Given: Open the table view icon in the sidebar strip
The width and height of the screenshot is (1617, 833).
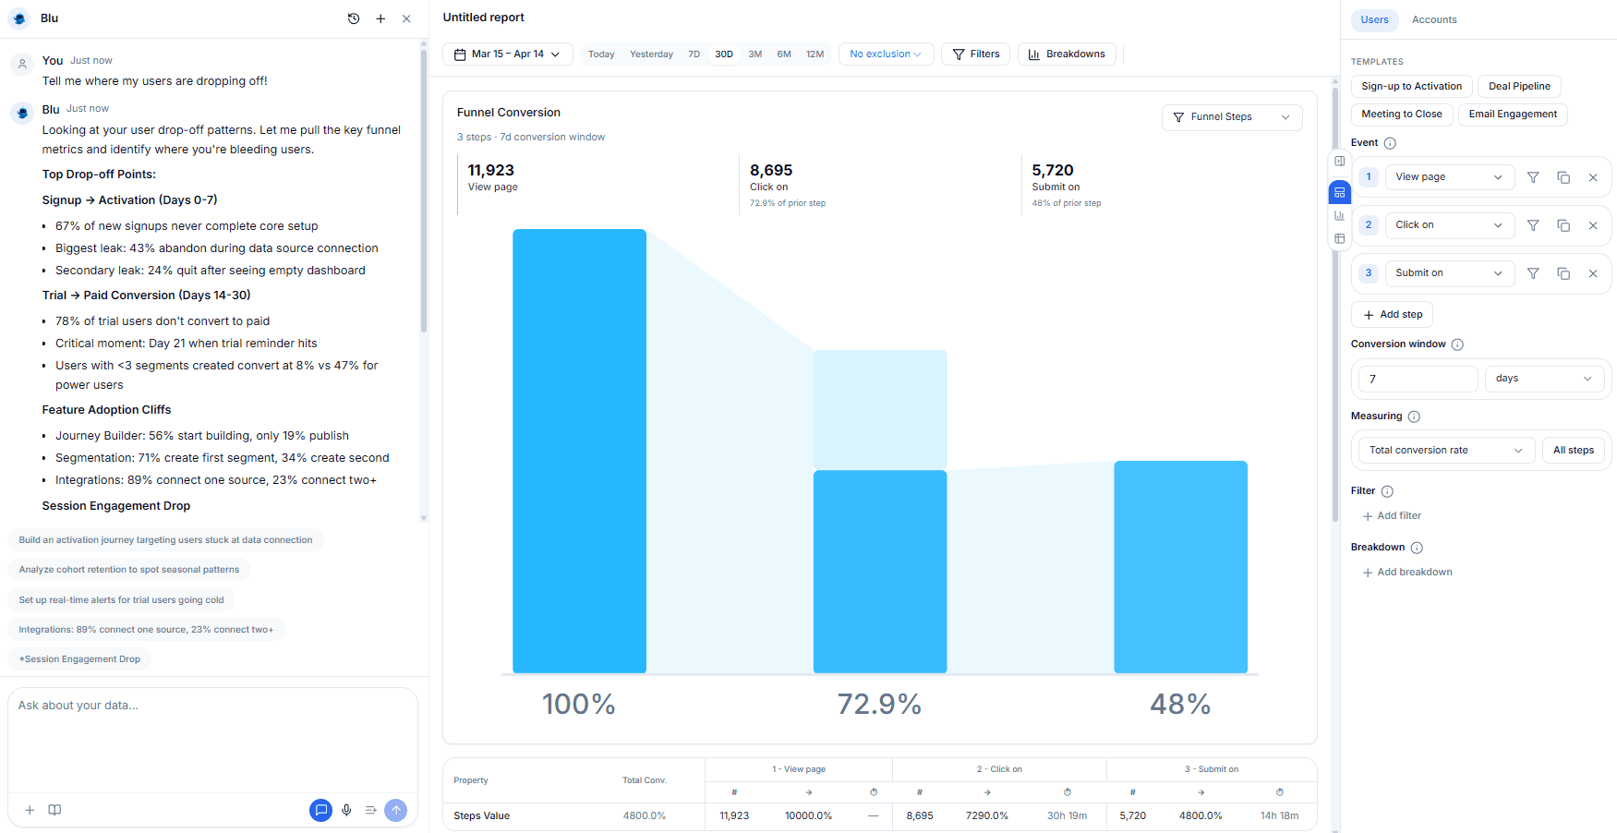Looking at the screenshot, I should tap(1340, 238).
